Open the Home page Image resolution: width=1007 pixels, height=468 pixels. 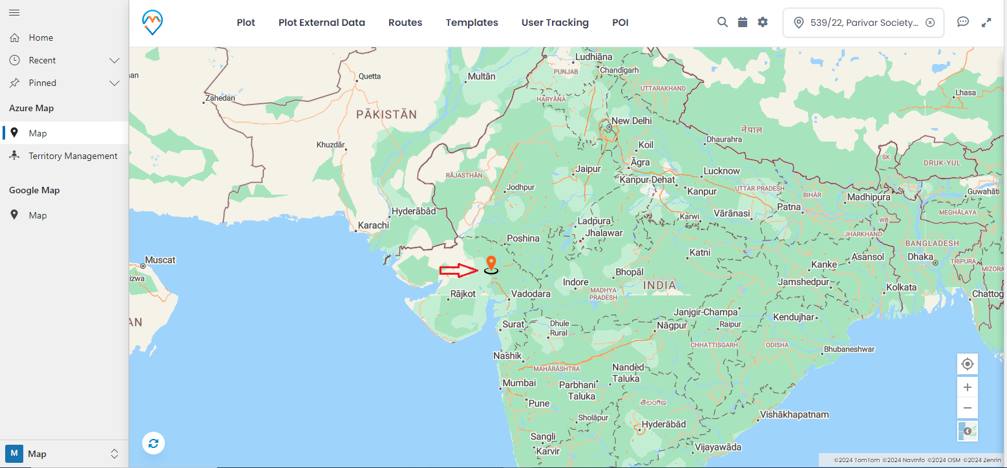41,37
